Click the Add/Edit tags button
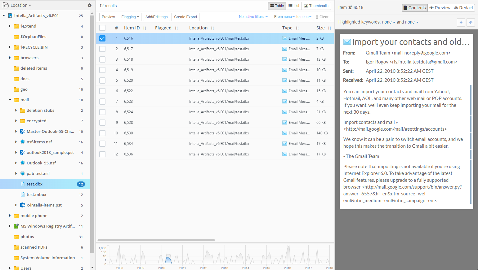 [x=156, y=17]
